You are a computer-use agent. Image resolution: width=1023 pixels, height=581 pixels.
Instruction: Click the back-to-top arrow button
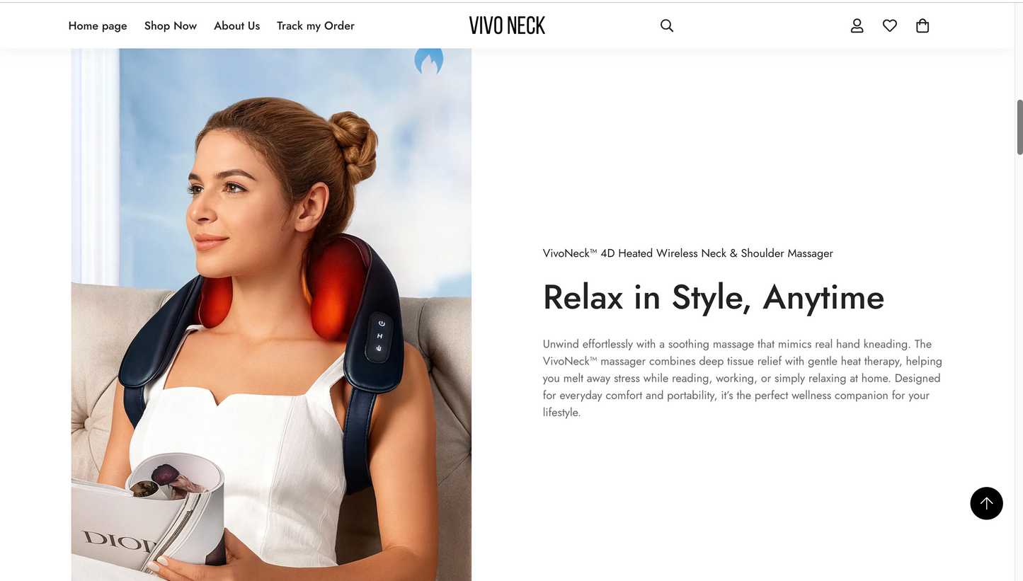[x=986, y=503]
